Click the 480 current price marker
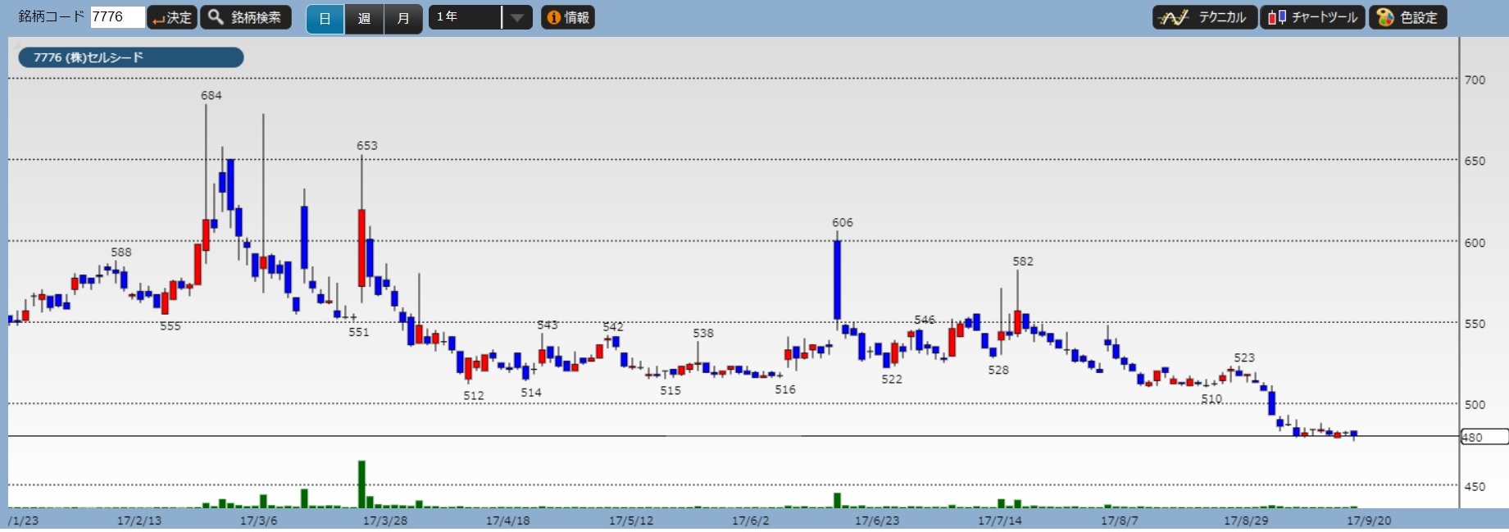The height and width of the screenshot is (532, 1509). point(1484,437)
